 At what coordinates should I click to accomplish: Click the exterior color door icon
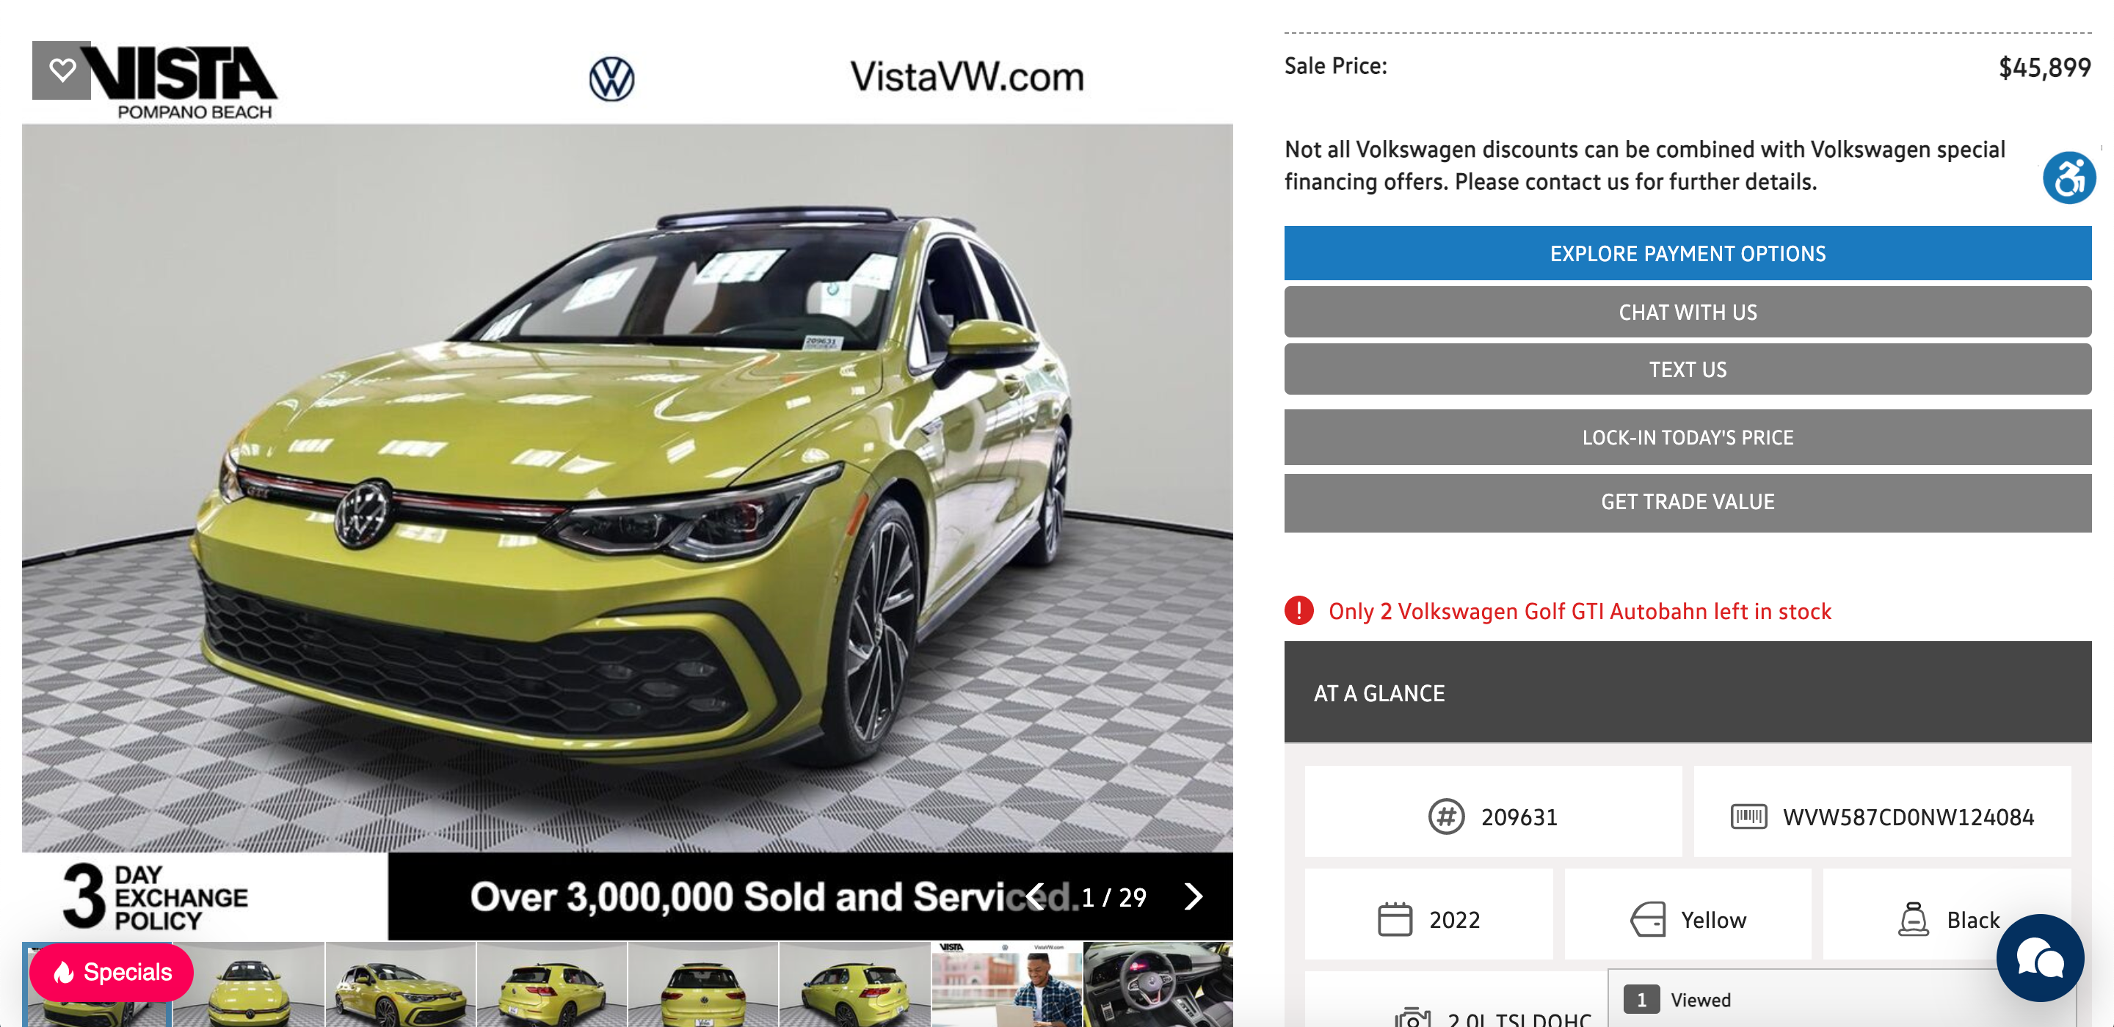click(1647, 920)
